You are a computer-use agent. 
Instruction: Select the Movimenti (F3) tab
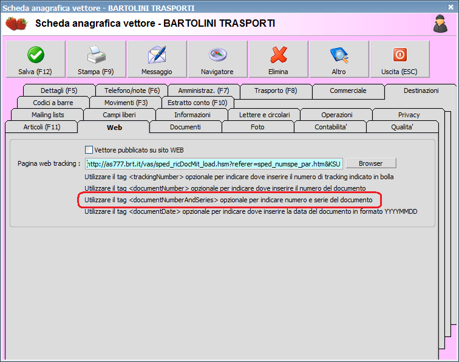coord(126,103)
